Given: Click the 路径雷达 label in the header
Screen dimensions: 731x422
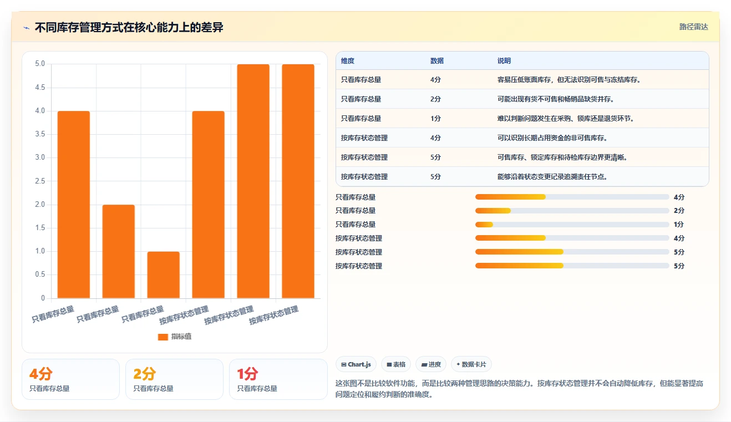Looking at the screenshot, I should click(694, 27).
